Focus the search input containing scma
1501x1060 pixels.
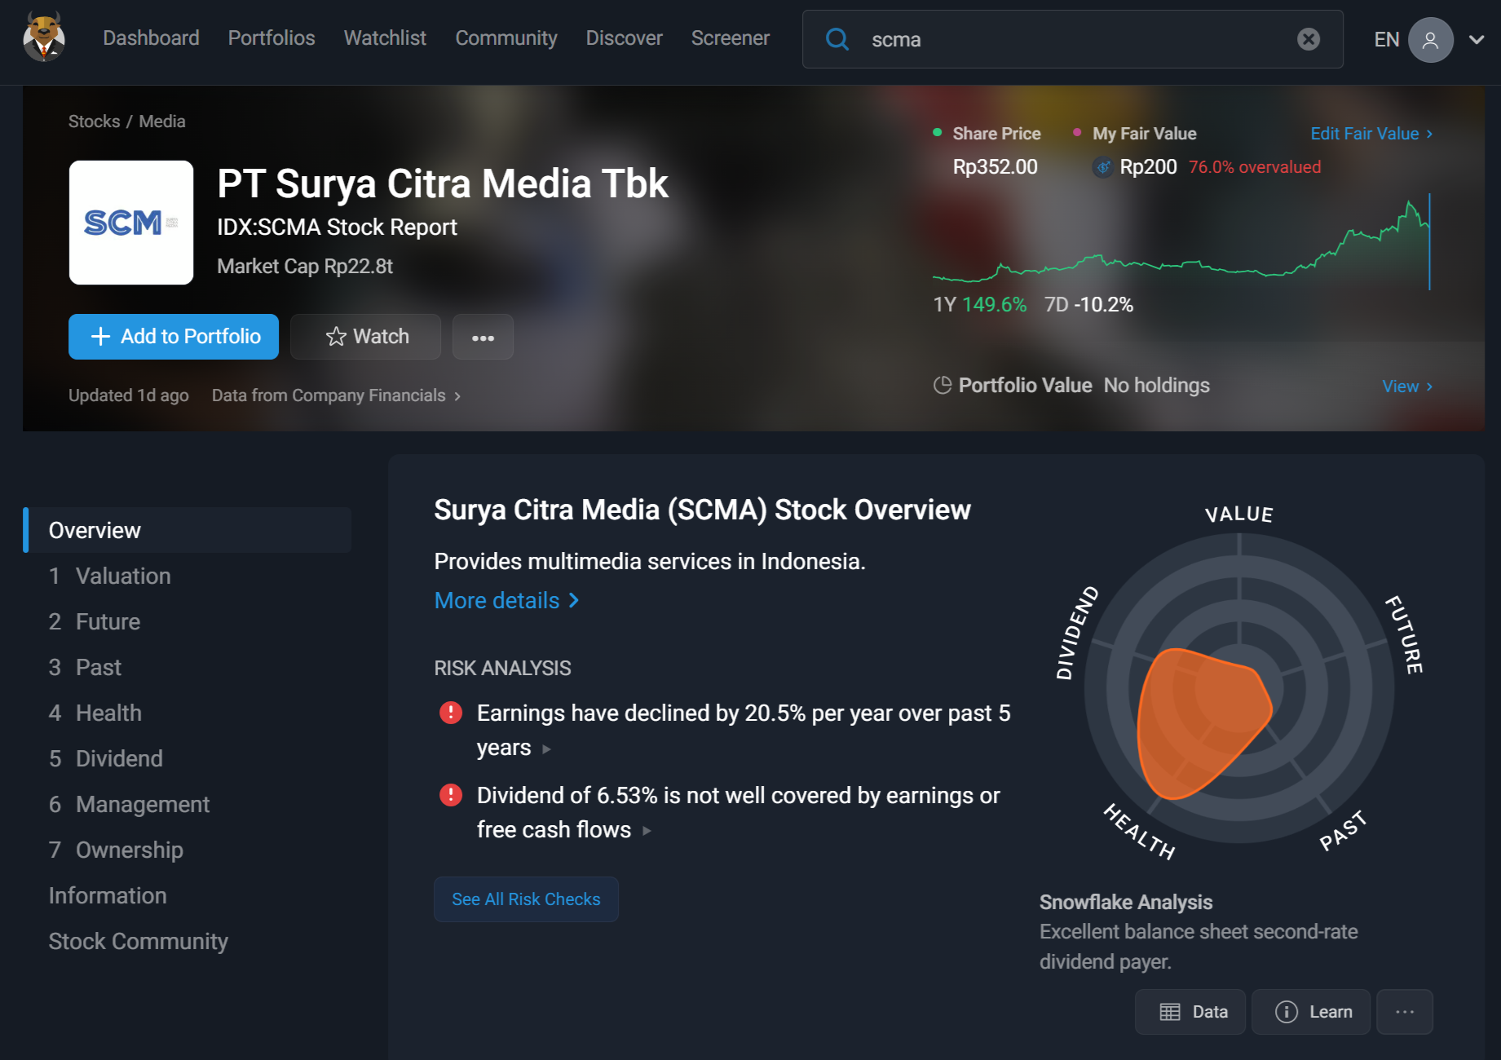click(x=1073, y=39)
